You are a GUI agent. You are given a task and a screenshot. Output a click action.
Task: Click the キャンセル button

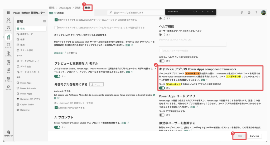click(x=255, y=136)
